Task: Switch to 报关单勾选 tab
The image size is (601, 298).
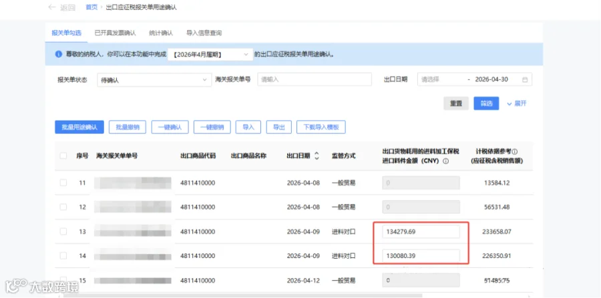Action: coord(67,33)
